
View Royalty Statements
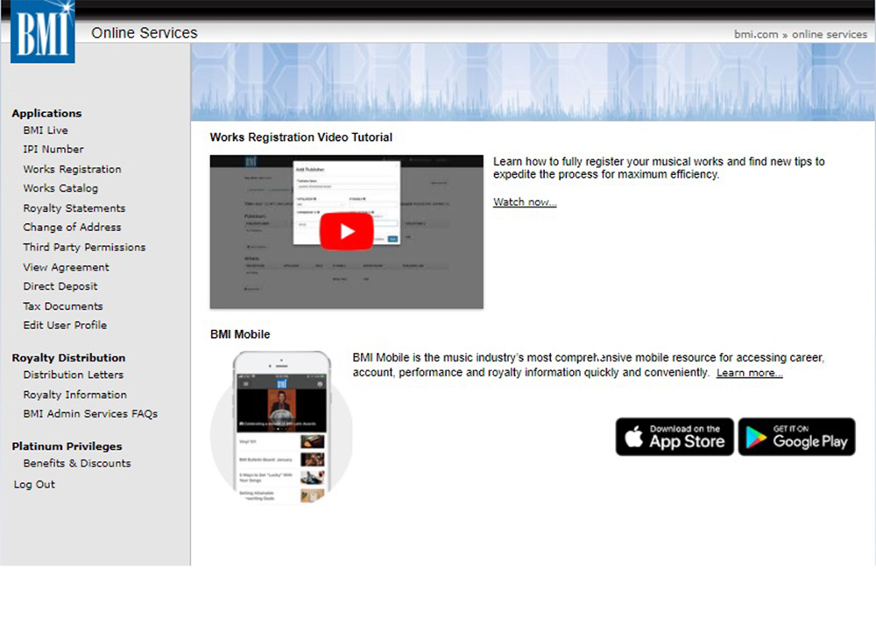74,208
